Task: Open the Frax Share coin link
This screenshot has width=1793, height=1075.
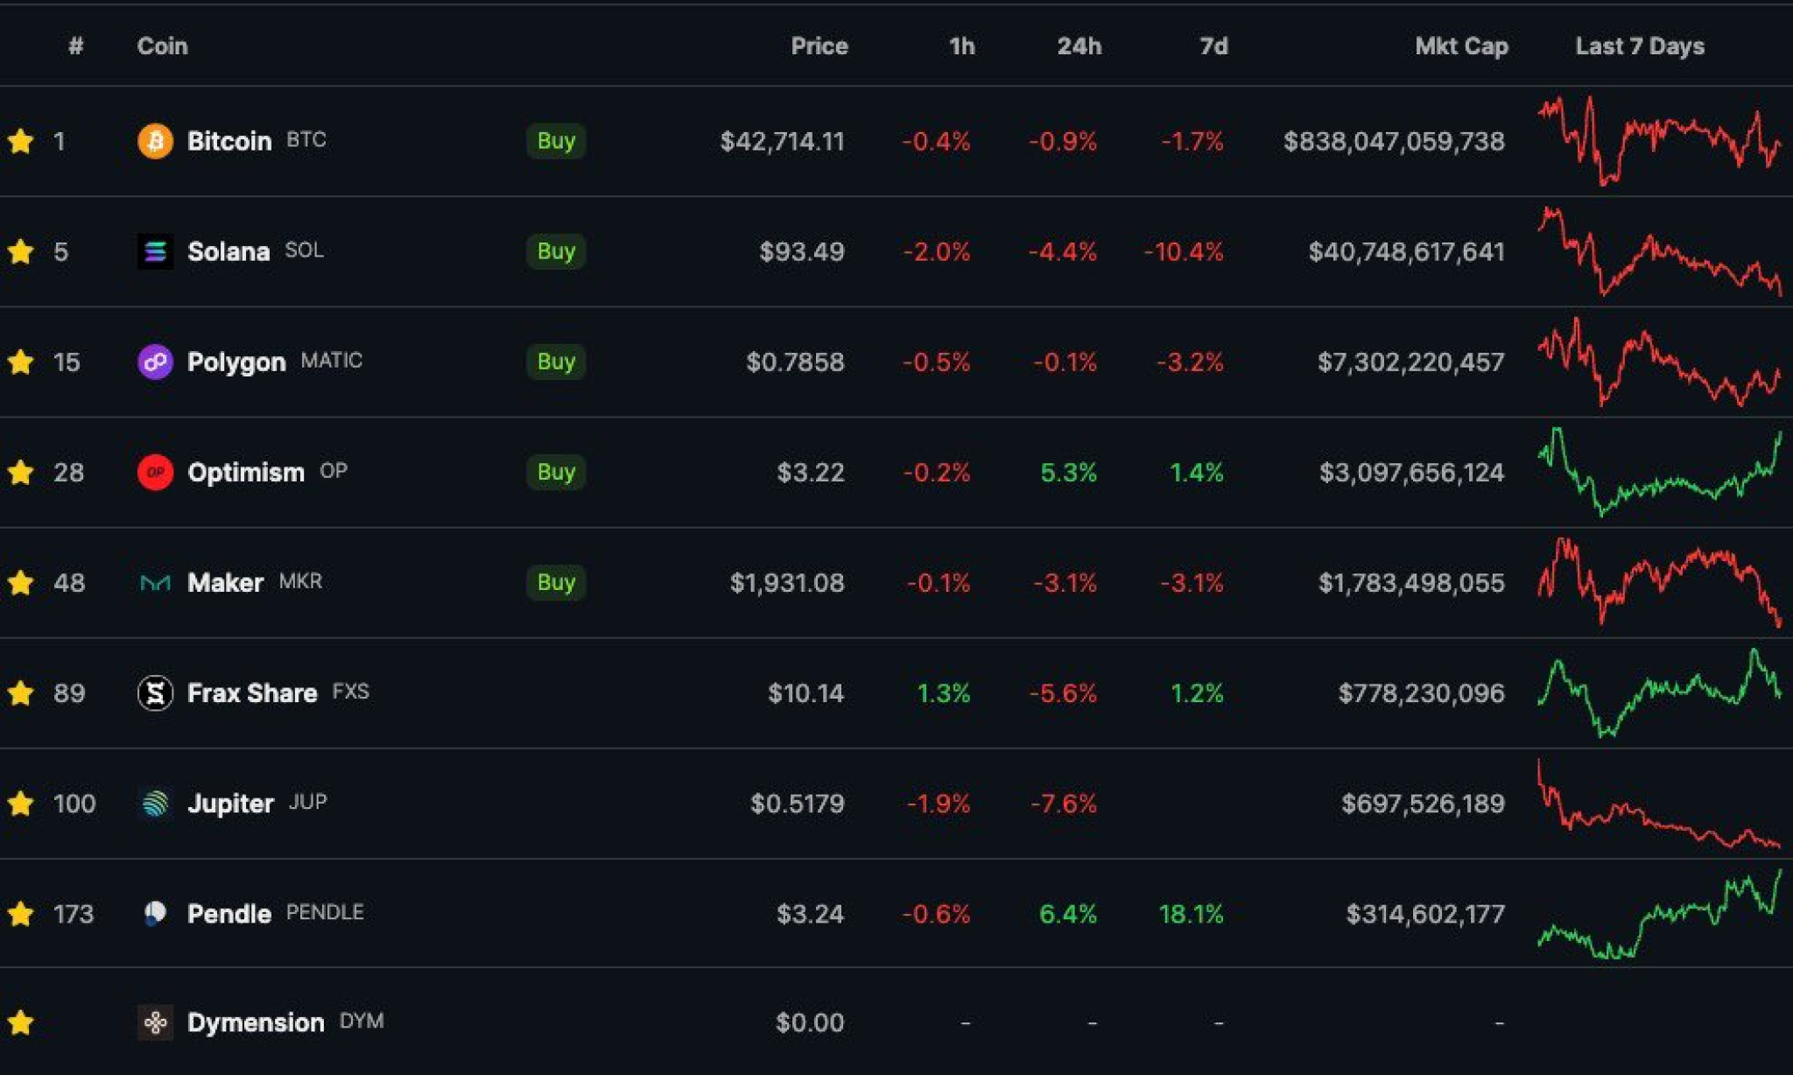Action: [x=252, y=692]
